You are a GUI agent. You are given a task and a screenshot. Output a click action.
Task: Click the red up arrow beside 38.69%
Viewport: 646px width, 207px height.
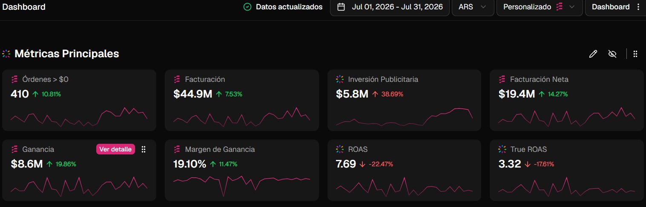375,94
